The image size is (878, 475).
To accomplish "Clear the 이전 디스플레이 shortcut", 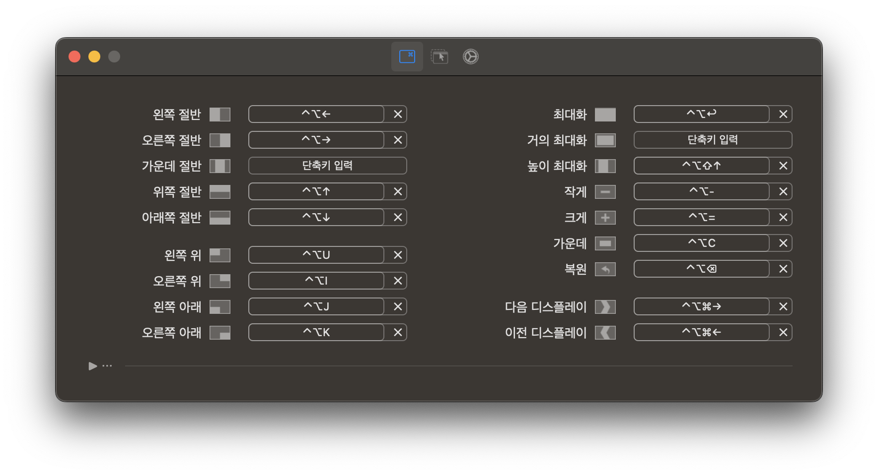I will pyautogui.click(x=783, y=332).
